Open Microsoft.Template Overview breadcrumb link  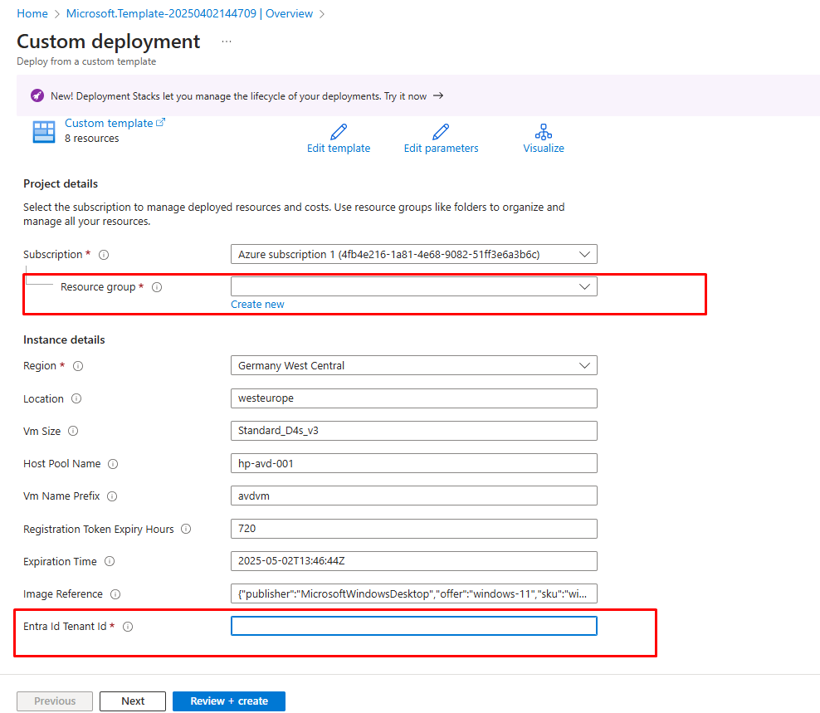189,13
